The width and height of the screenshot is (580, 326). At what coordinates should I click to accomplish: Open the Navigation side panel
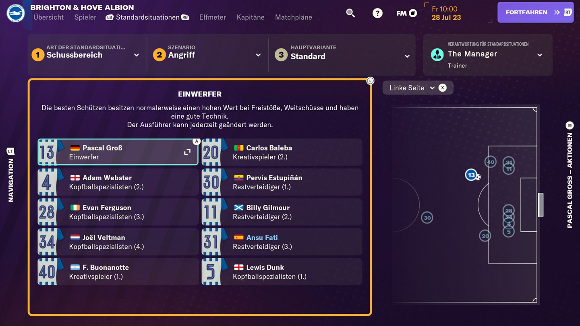coord(11,175)
